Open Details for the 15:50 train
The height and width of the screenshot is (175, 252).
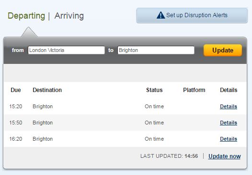[x=229, y=123]
